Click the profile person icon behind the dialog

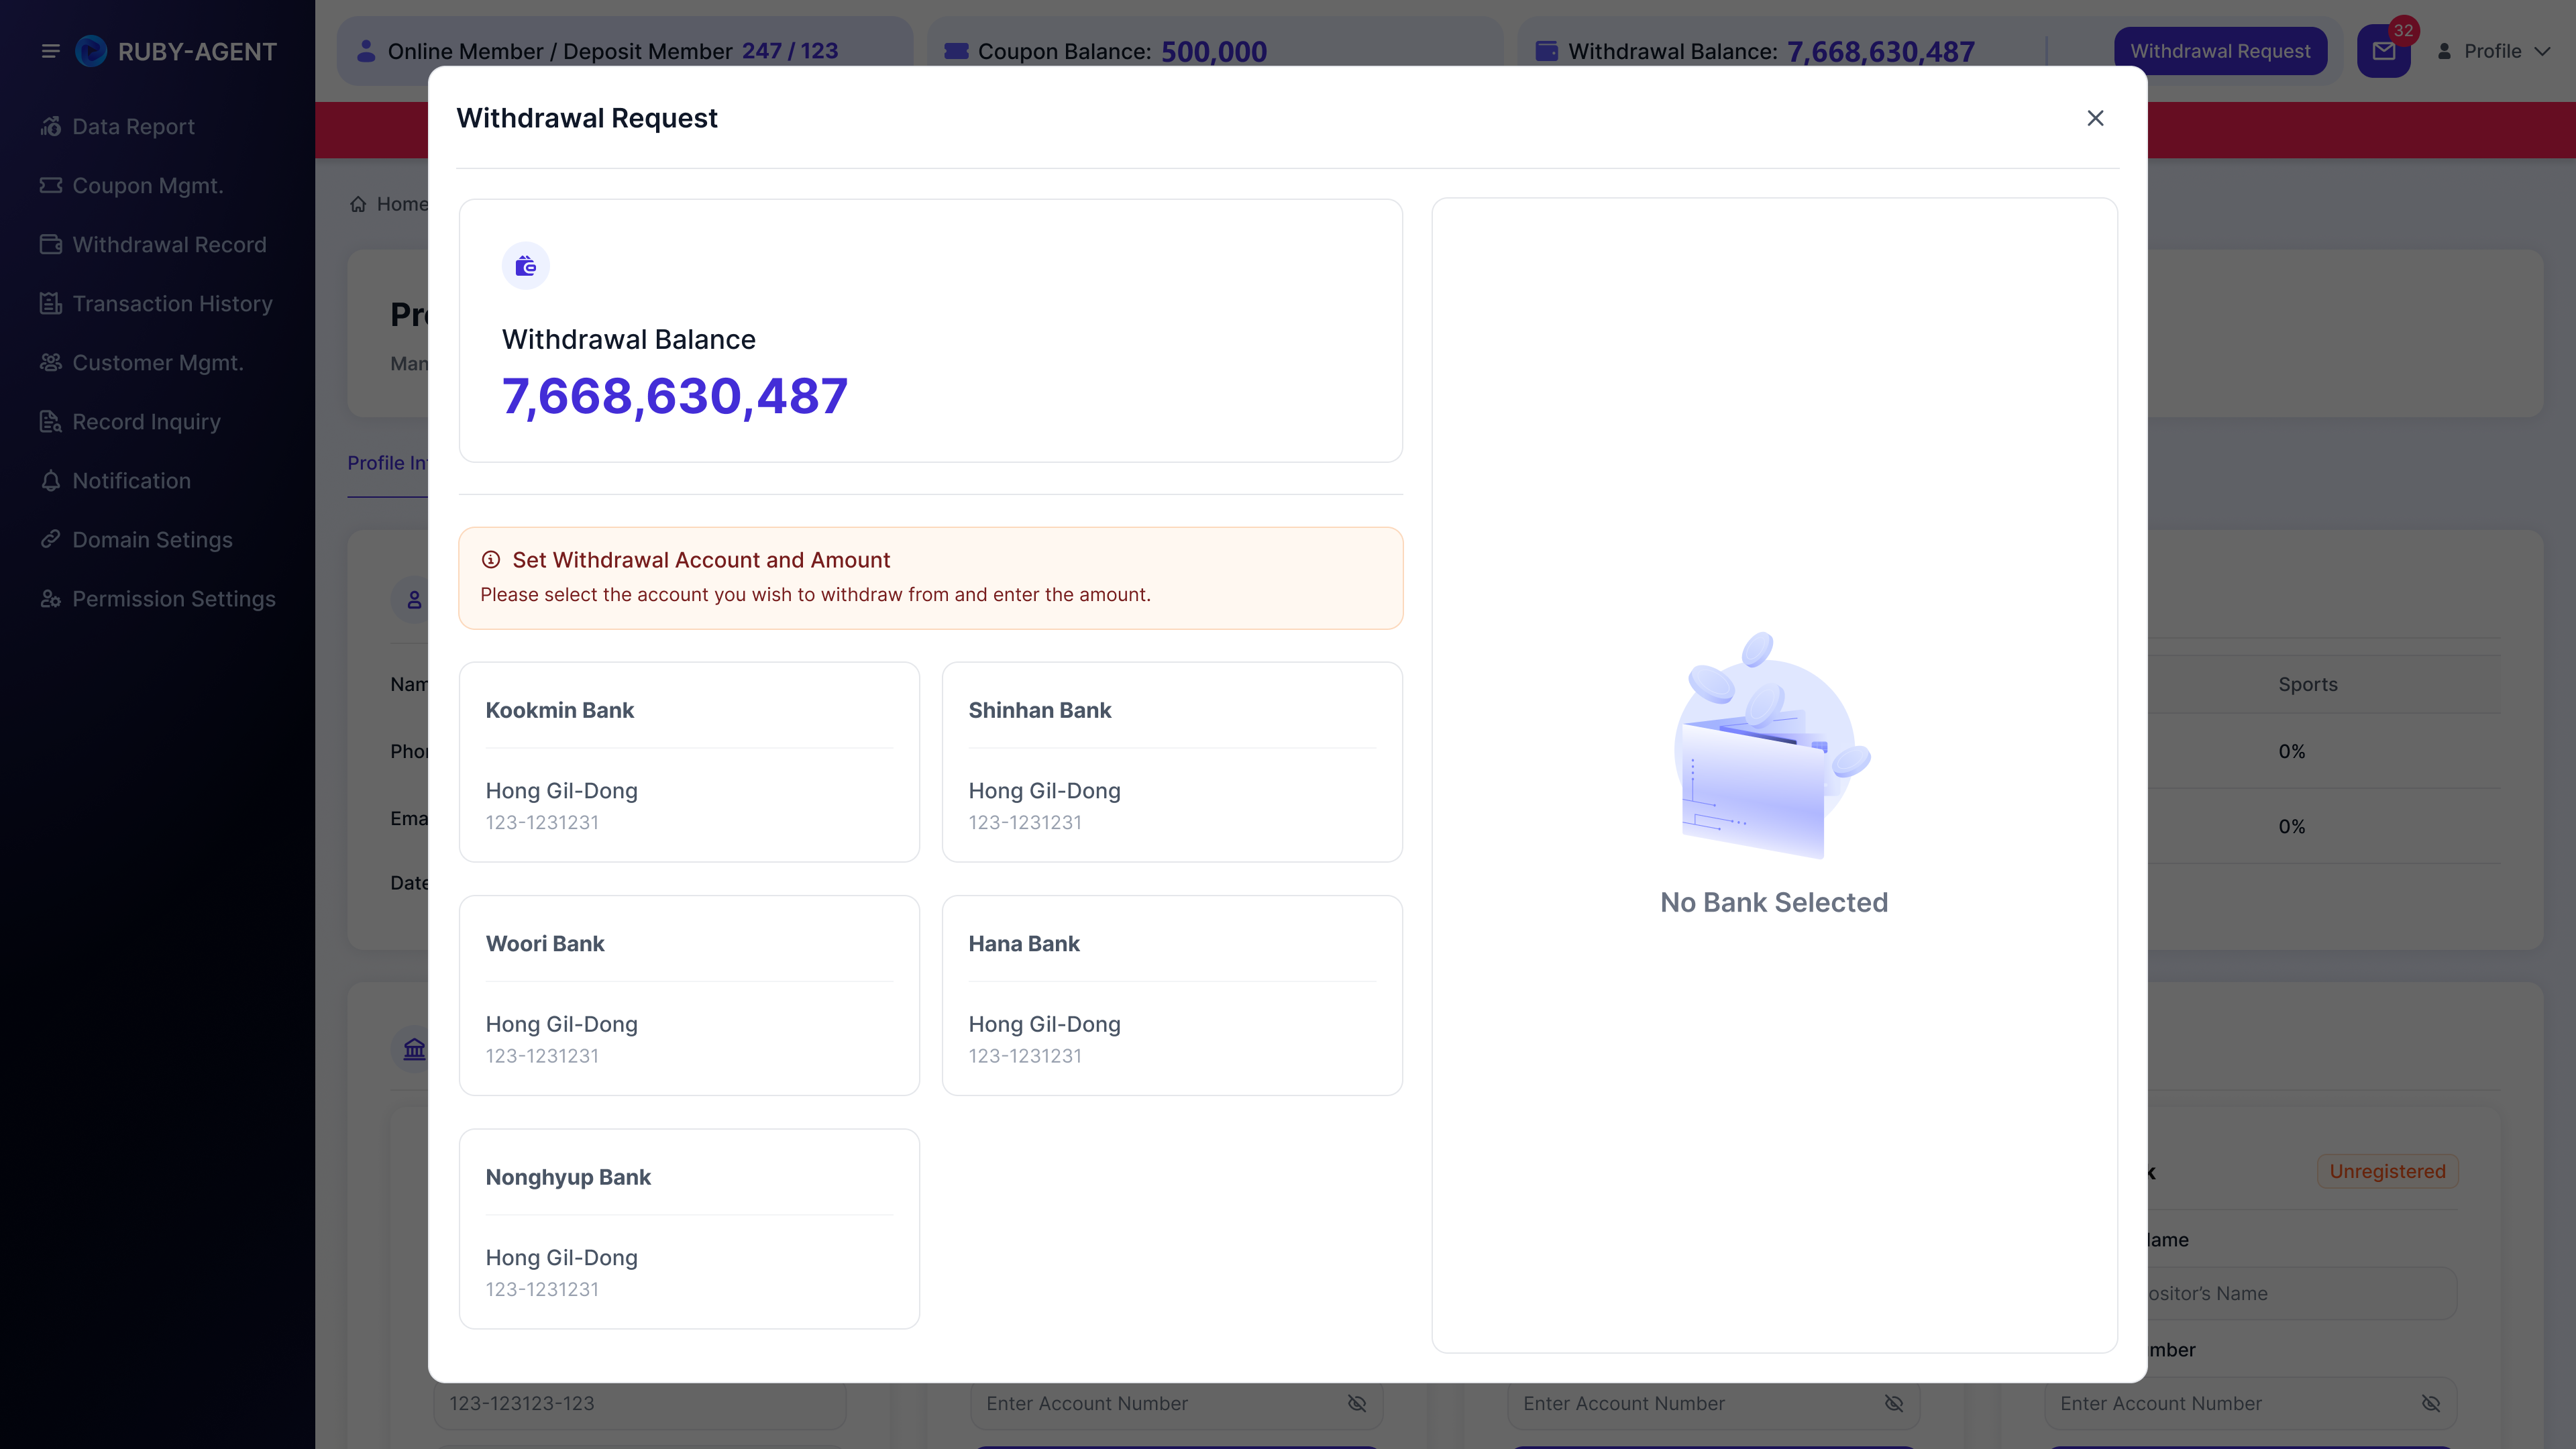(x=414, y=600)
